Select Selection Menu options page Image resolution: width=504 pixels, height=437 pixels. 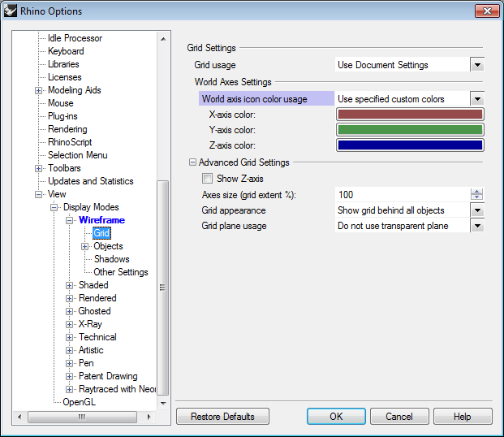(x=77, y=155)
